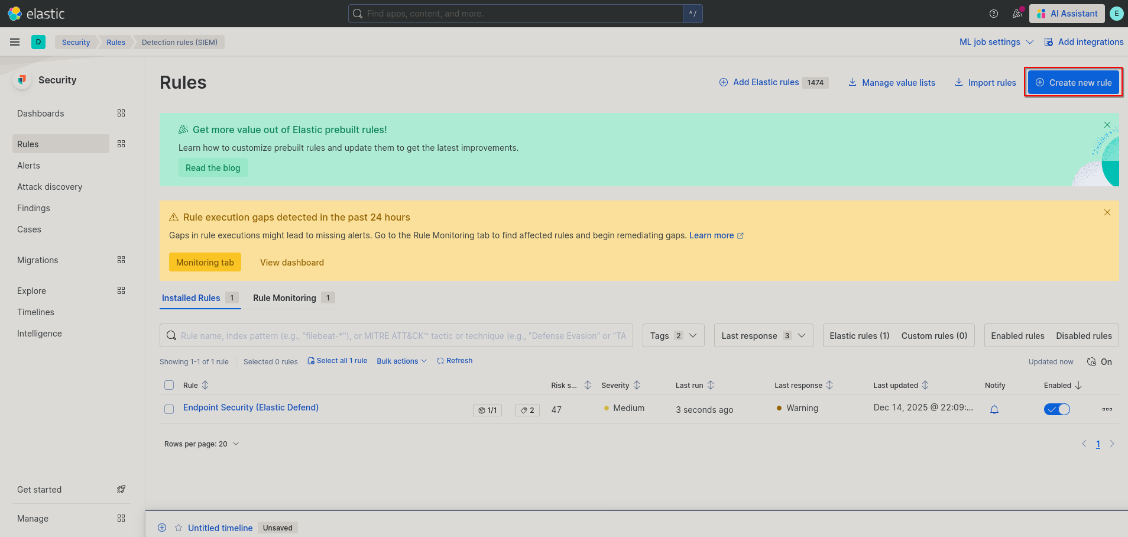Click View dashboard link

pos(292,262)
